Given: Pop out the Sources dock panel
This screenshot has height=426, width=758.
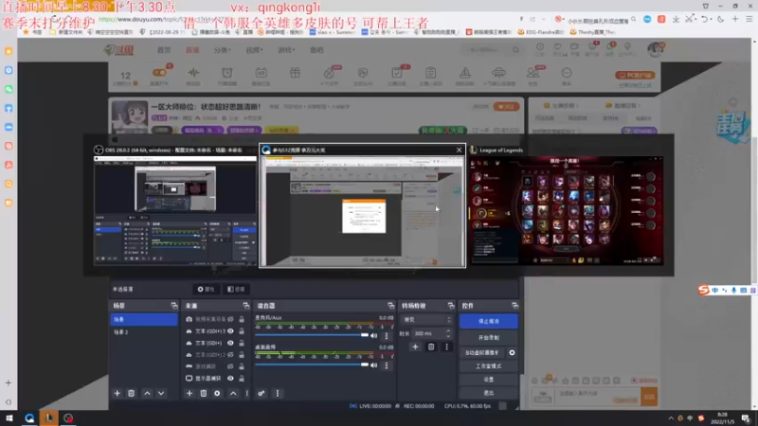Looking at the screenshot, I should coord(245,305).
